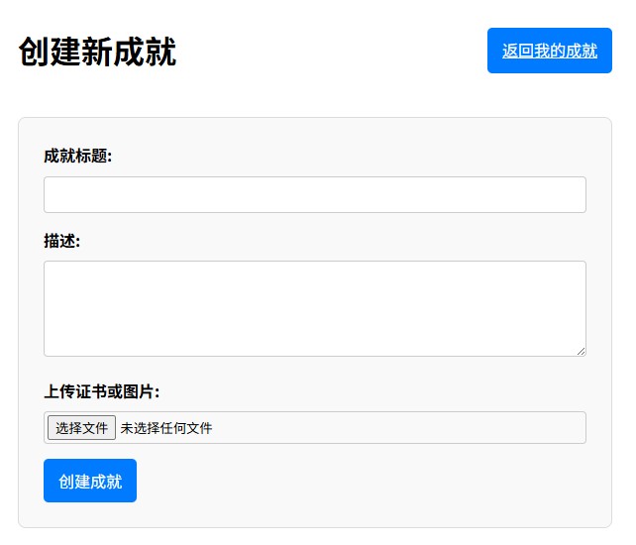Go back to my achievements page
636x545 pixels.
[x=549, y=51]
